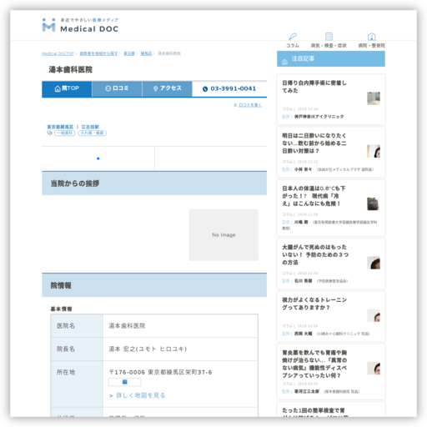Open thumbnail of the 大腸がん article
The height and width of the screenshot is (427, 427).
pyautogui.click(x=374, y=263)
